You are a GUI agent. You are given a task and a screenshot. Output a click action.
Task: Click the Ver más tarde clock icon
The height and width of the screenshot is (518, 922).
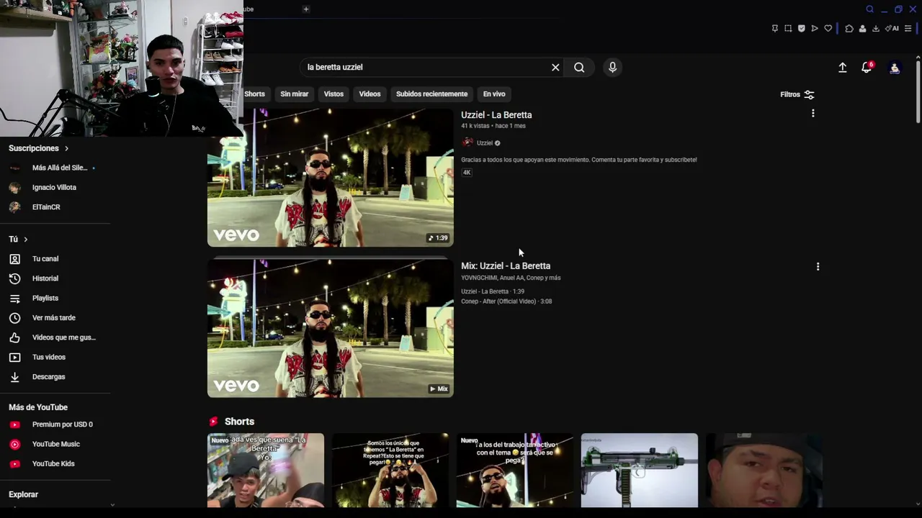(14, 318)
